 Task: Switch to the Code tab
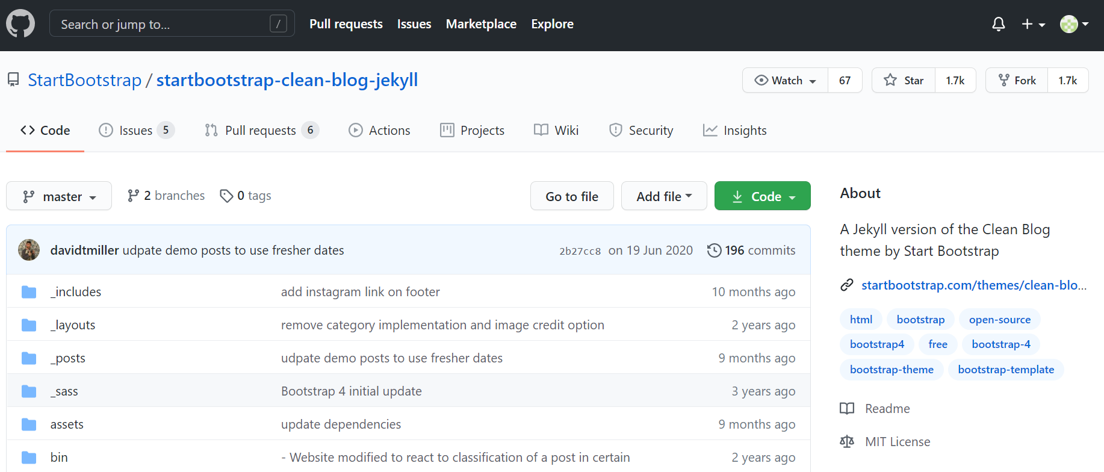pos(45,130)
